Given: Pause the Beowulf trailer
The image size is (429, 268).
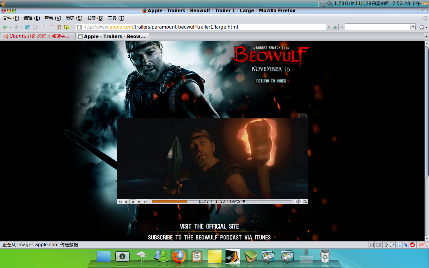Looking at the screenshot, I should pos(133,202).
